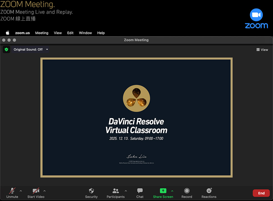
Task: Start Video with the camera toggle
Action: [x=36, y=191]
